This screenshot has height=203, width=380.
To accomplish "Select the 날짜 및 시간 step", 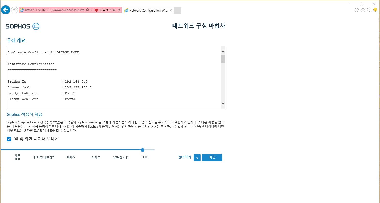I will click(121, 157).
